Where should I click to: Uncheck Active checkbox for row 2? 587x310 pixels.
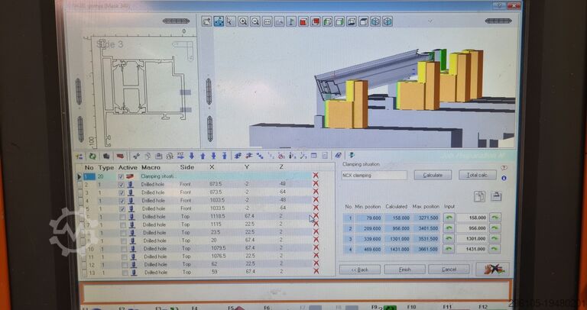coord(121,184)
